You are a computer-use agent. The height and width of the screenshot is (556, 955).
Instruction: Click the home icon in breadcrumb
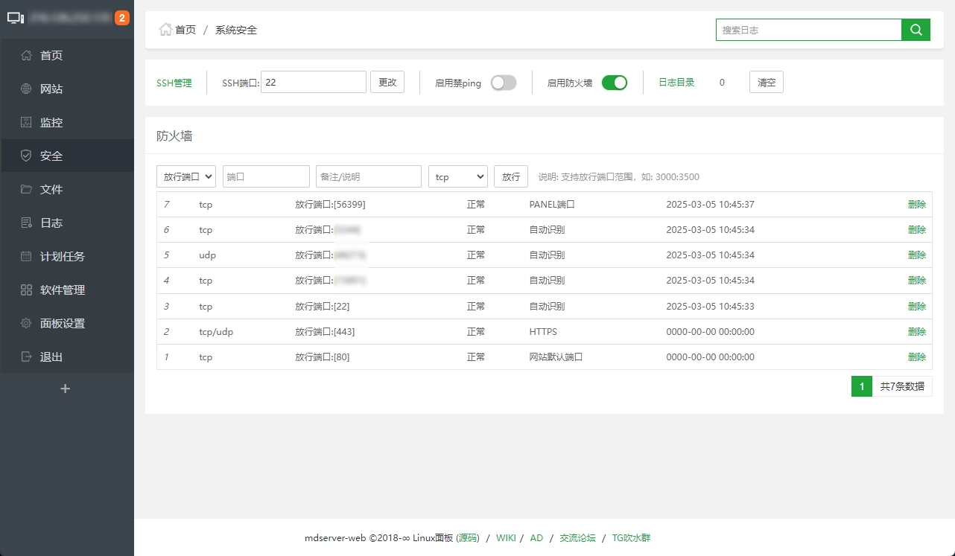[x=165, y=30]
